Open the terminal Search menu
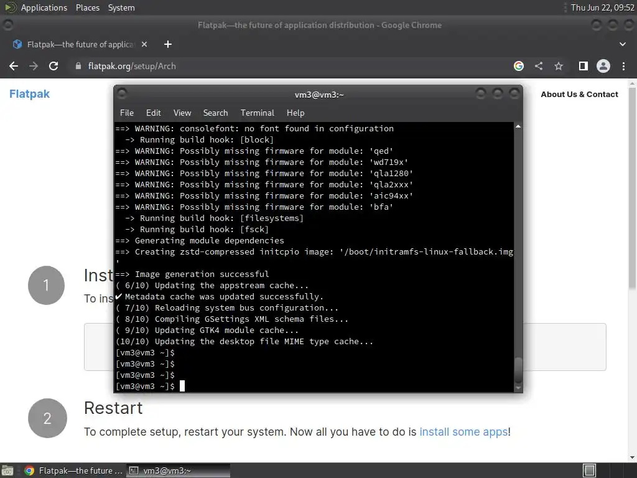Screen dimensions: 637x478 point(215,113)
